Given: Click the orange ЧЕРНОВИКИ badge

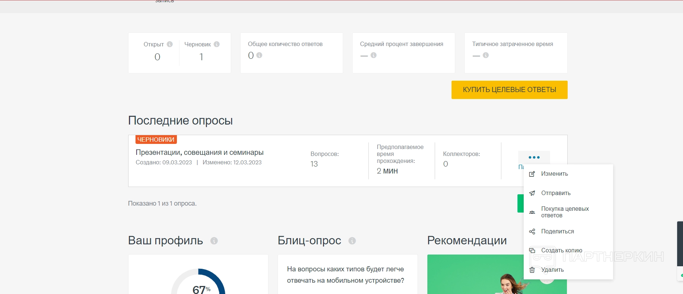Looking at the screenshot, I should coord(156,140).
